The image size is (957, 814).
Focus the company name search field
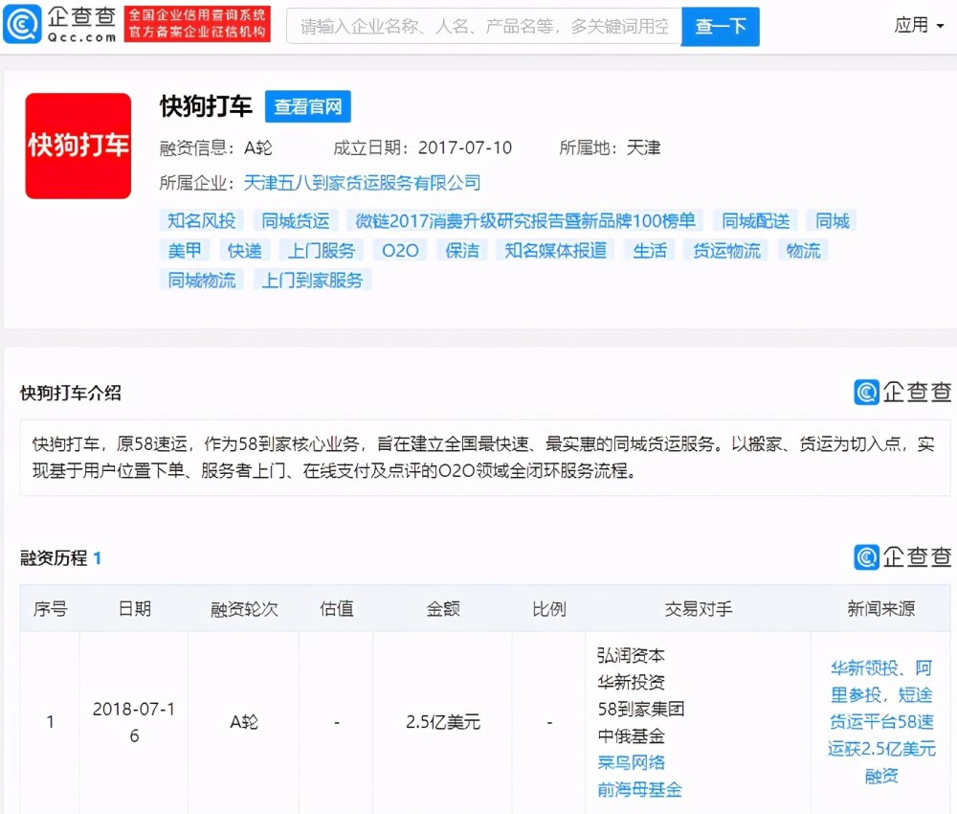484,26
